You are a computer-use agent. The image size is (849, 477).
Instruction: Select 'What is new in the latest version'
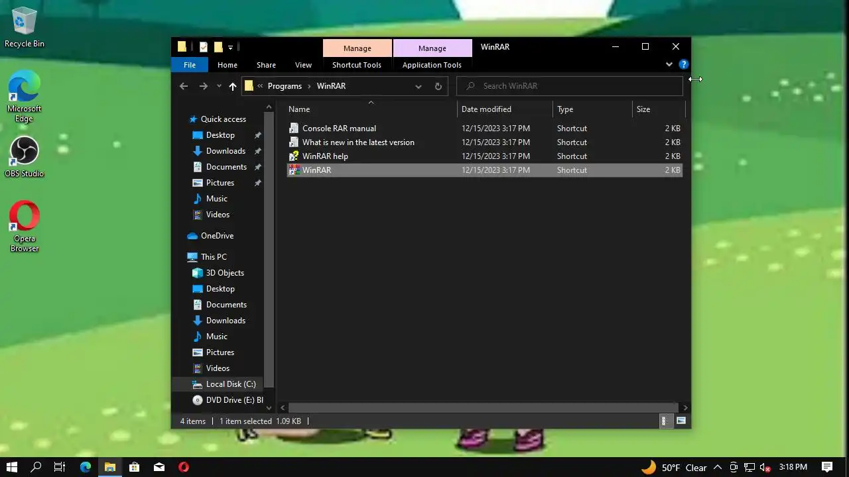click(x=358, y=142)
